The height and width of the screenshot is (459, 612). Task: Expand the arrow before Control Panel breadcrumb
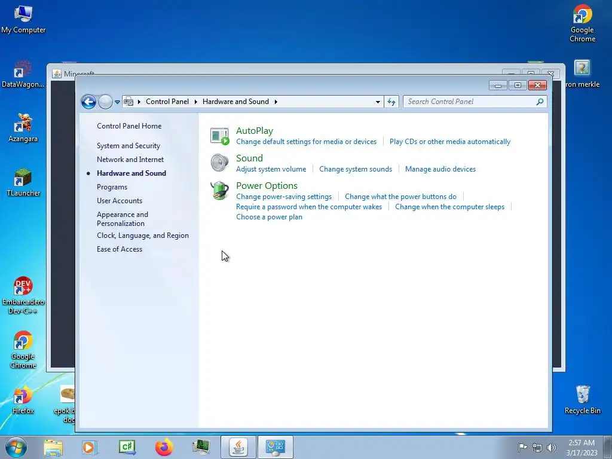[x=139, y=102]
